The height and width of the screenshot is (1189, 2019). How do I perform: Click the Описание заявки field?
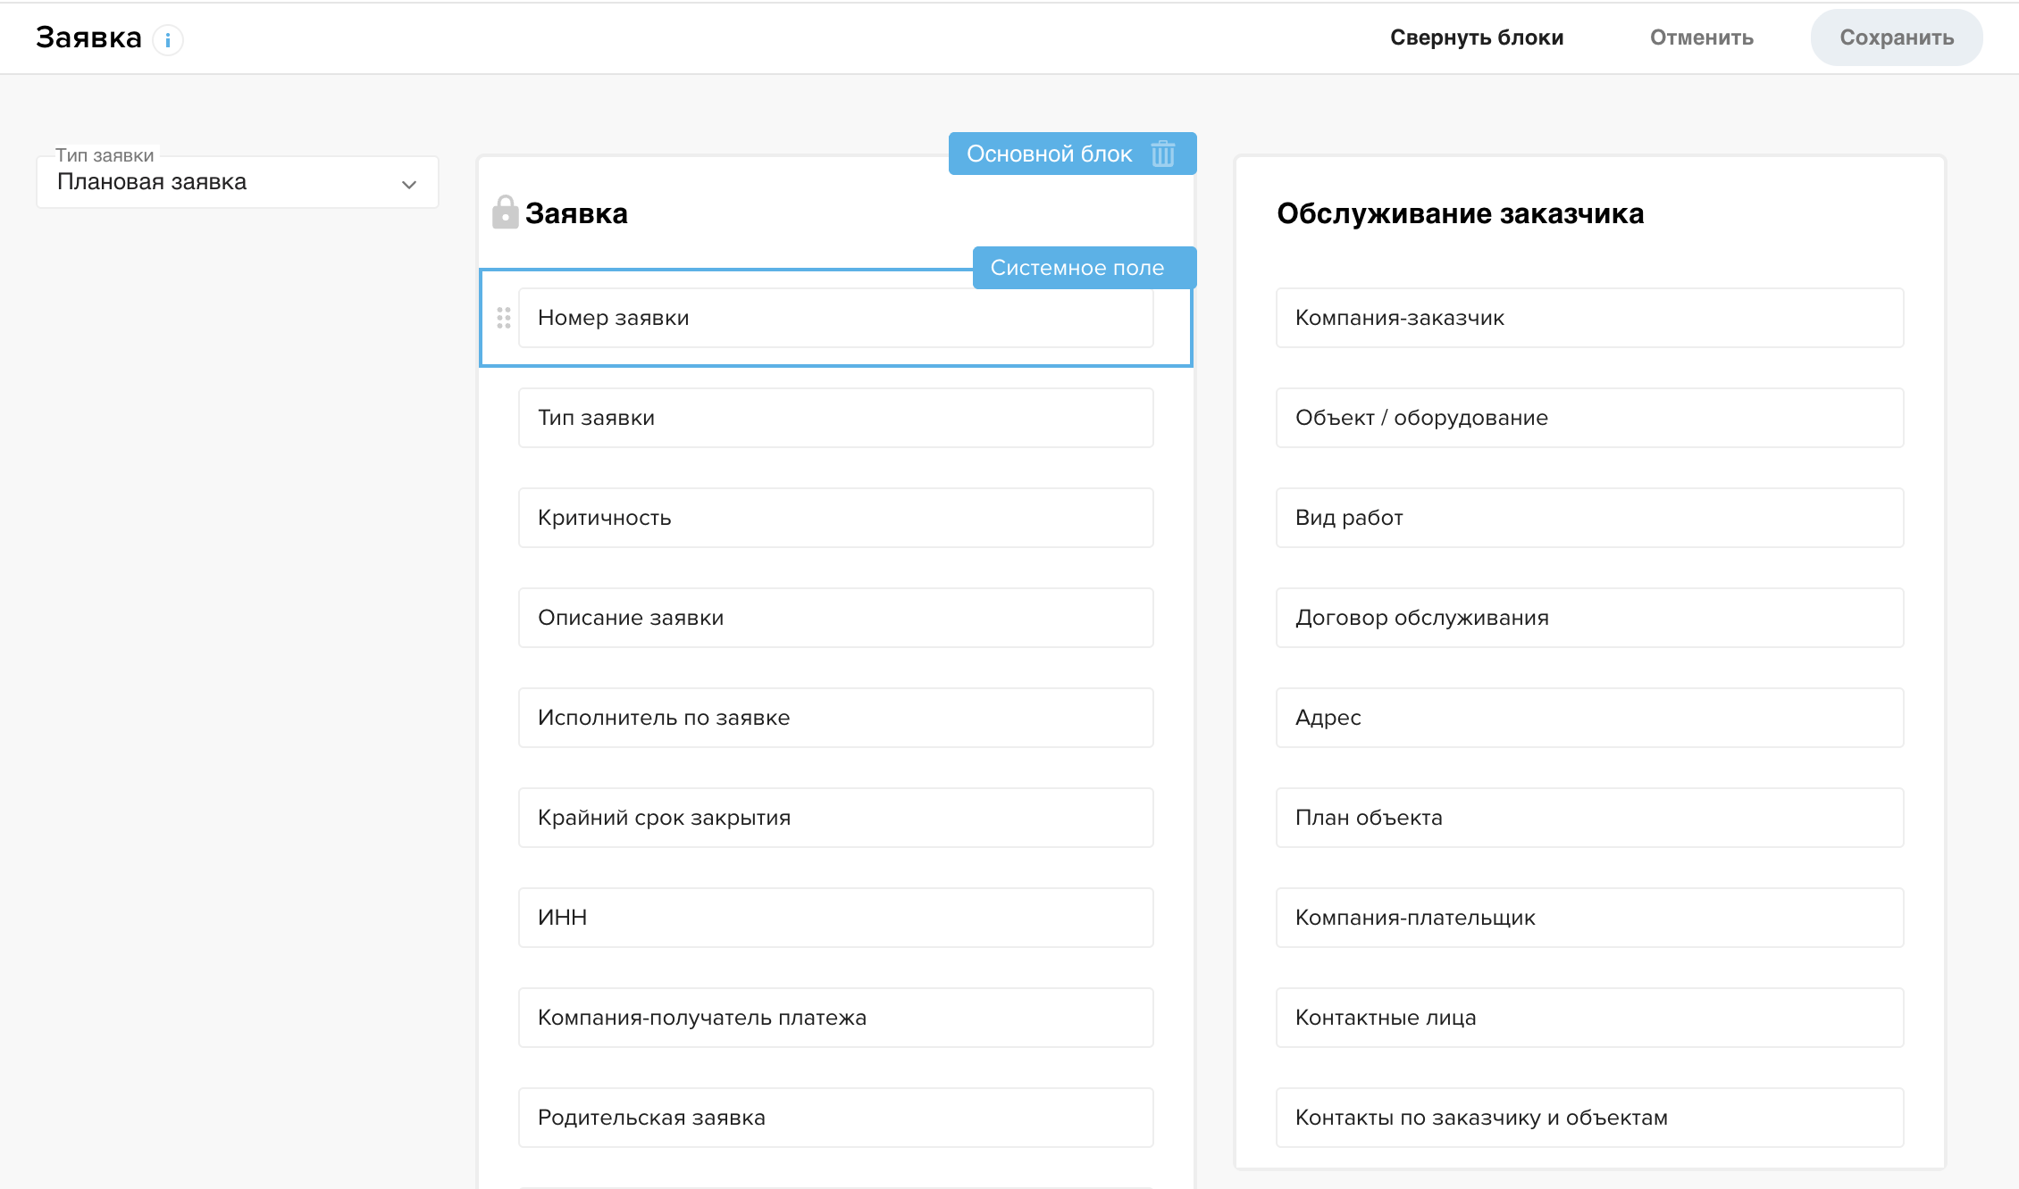(x=835, y=618)
